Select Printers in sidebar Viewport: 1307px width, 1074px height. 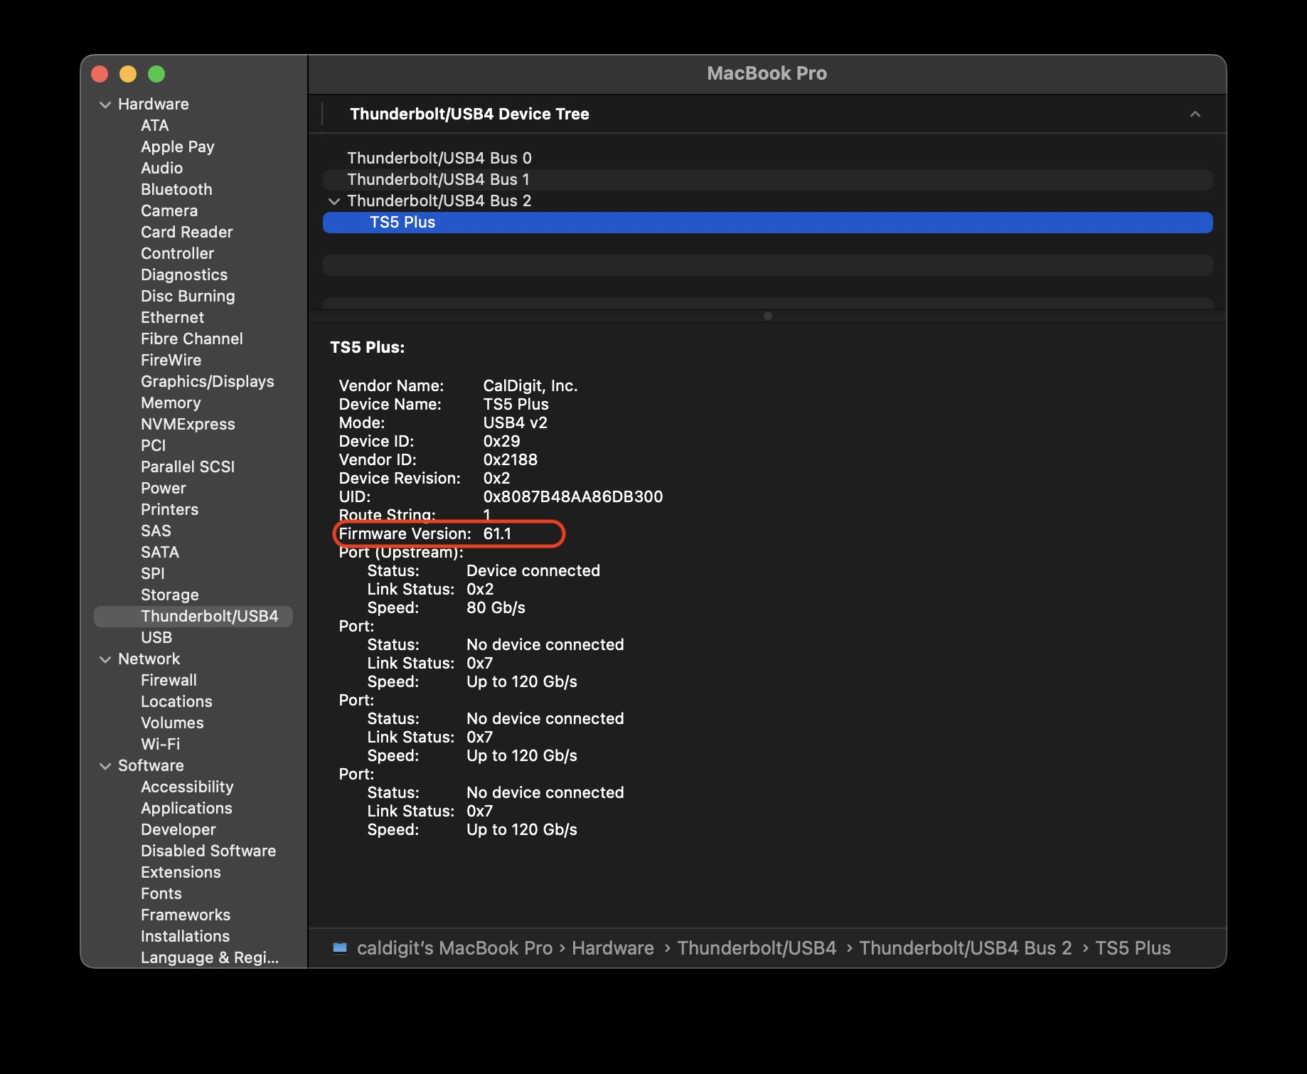[169, 509]
